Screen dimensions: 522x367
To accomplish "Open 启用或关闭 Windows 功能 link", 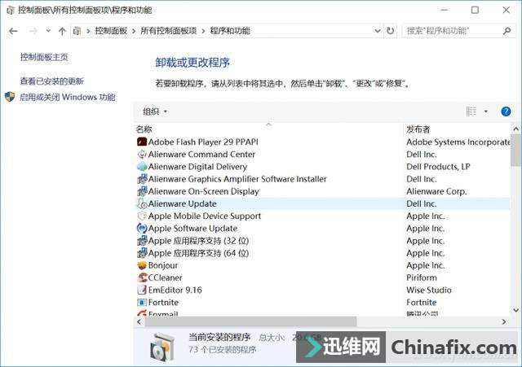I will pos(67,97).
